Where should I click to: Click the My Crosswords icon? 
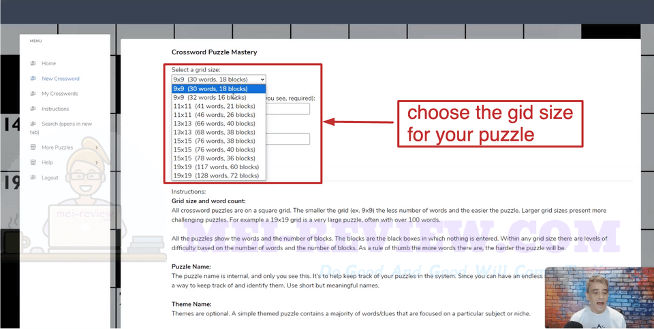[x=33, y=94]
